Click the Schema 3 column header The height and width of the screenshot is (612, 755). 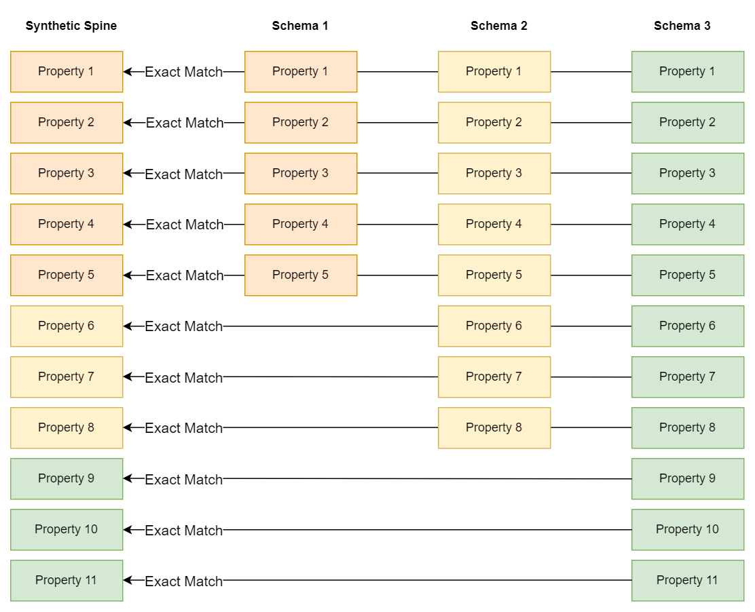click(682, 26)
